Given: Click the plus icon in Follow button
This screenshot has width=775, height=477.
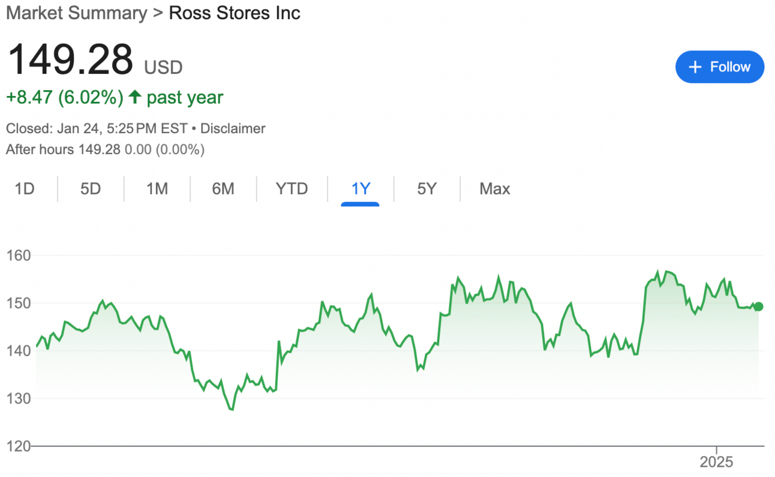Looking at the screenshot, I should click(x=695, y=67).
